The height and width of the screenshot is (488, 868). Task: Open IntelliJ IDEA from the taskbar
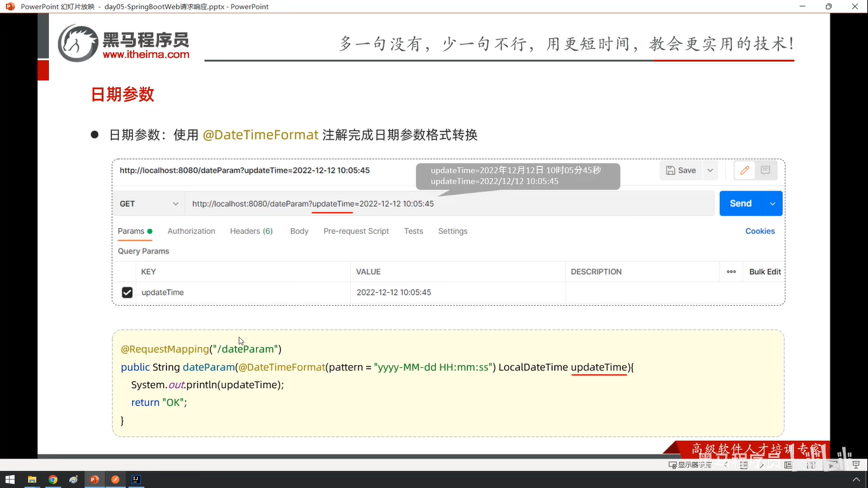coord(136,480)
